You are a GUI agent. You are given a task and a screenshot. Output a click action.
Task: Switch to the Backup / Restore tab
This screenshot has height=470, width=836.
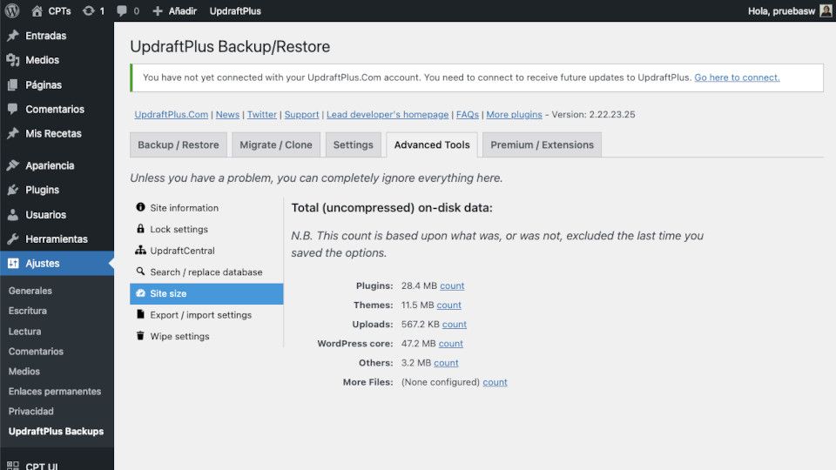click(x=178, y=145)
